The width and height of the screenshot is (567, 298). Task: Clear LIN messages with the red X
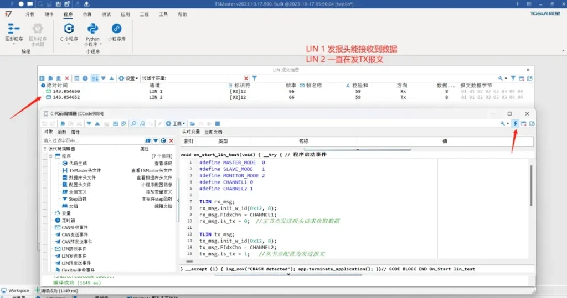67,79
